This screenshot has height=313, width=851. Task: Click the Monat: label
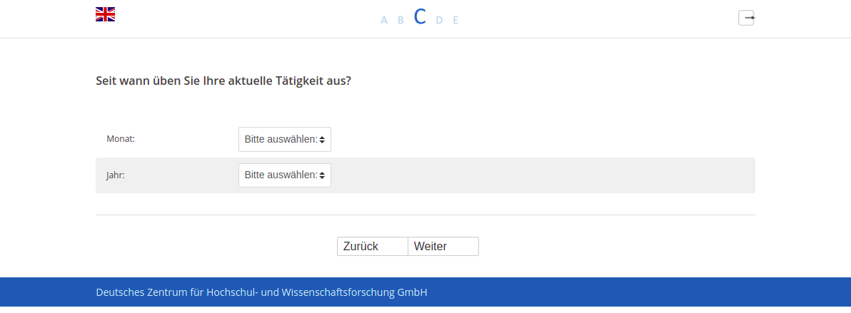[121, 139]
